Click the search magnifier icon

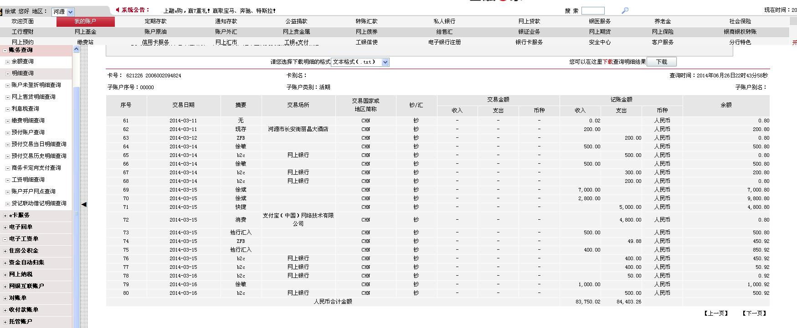coord(625,10)
